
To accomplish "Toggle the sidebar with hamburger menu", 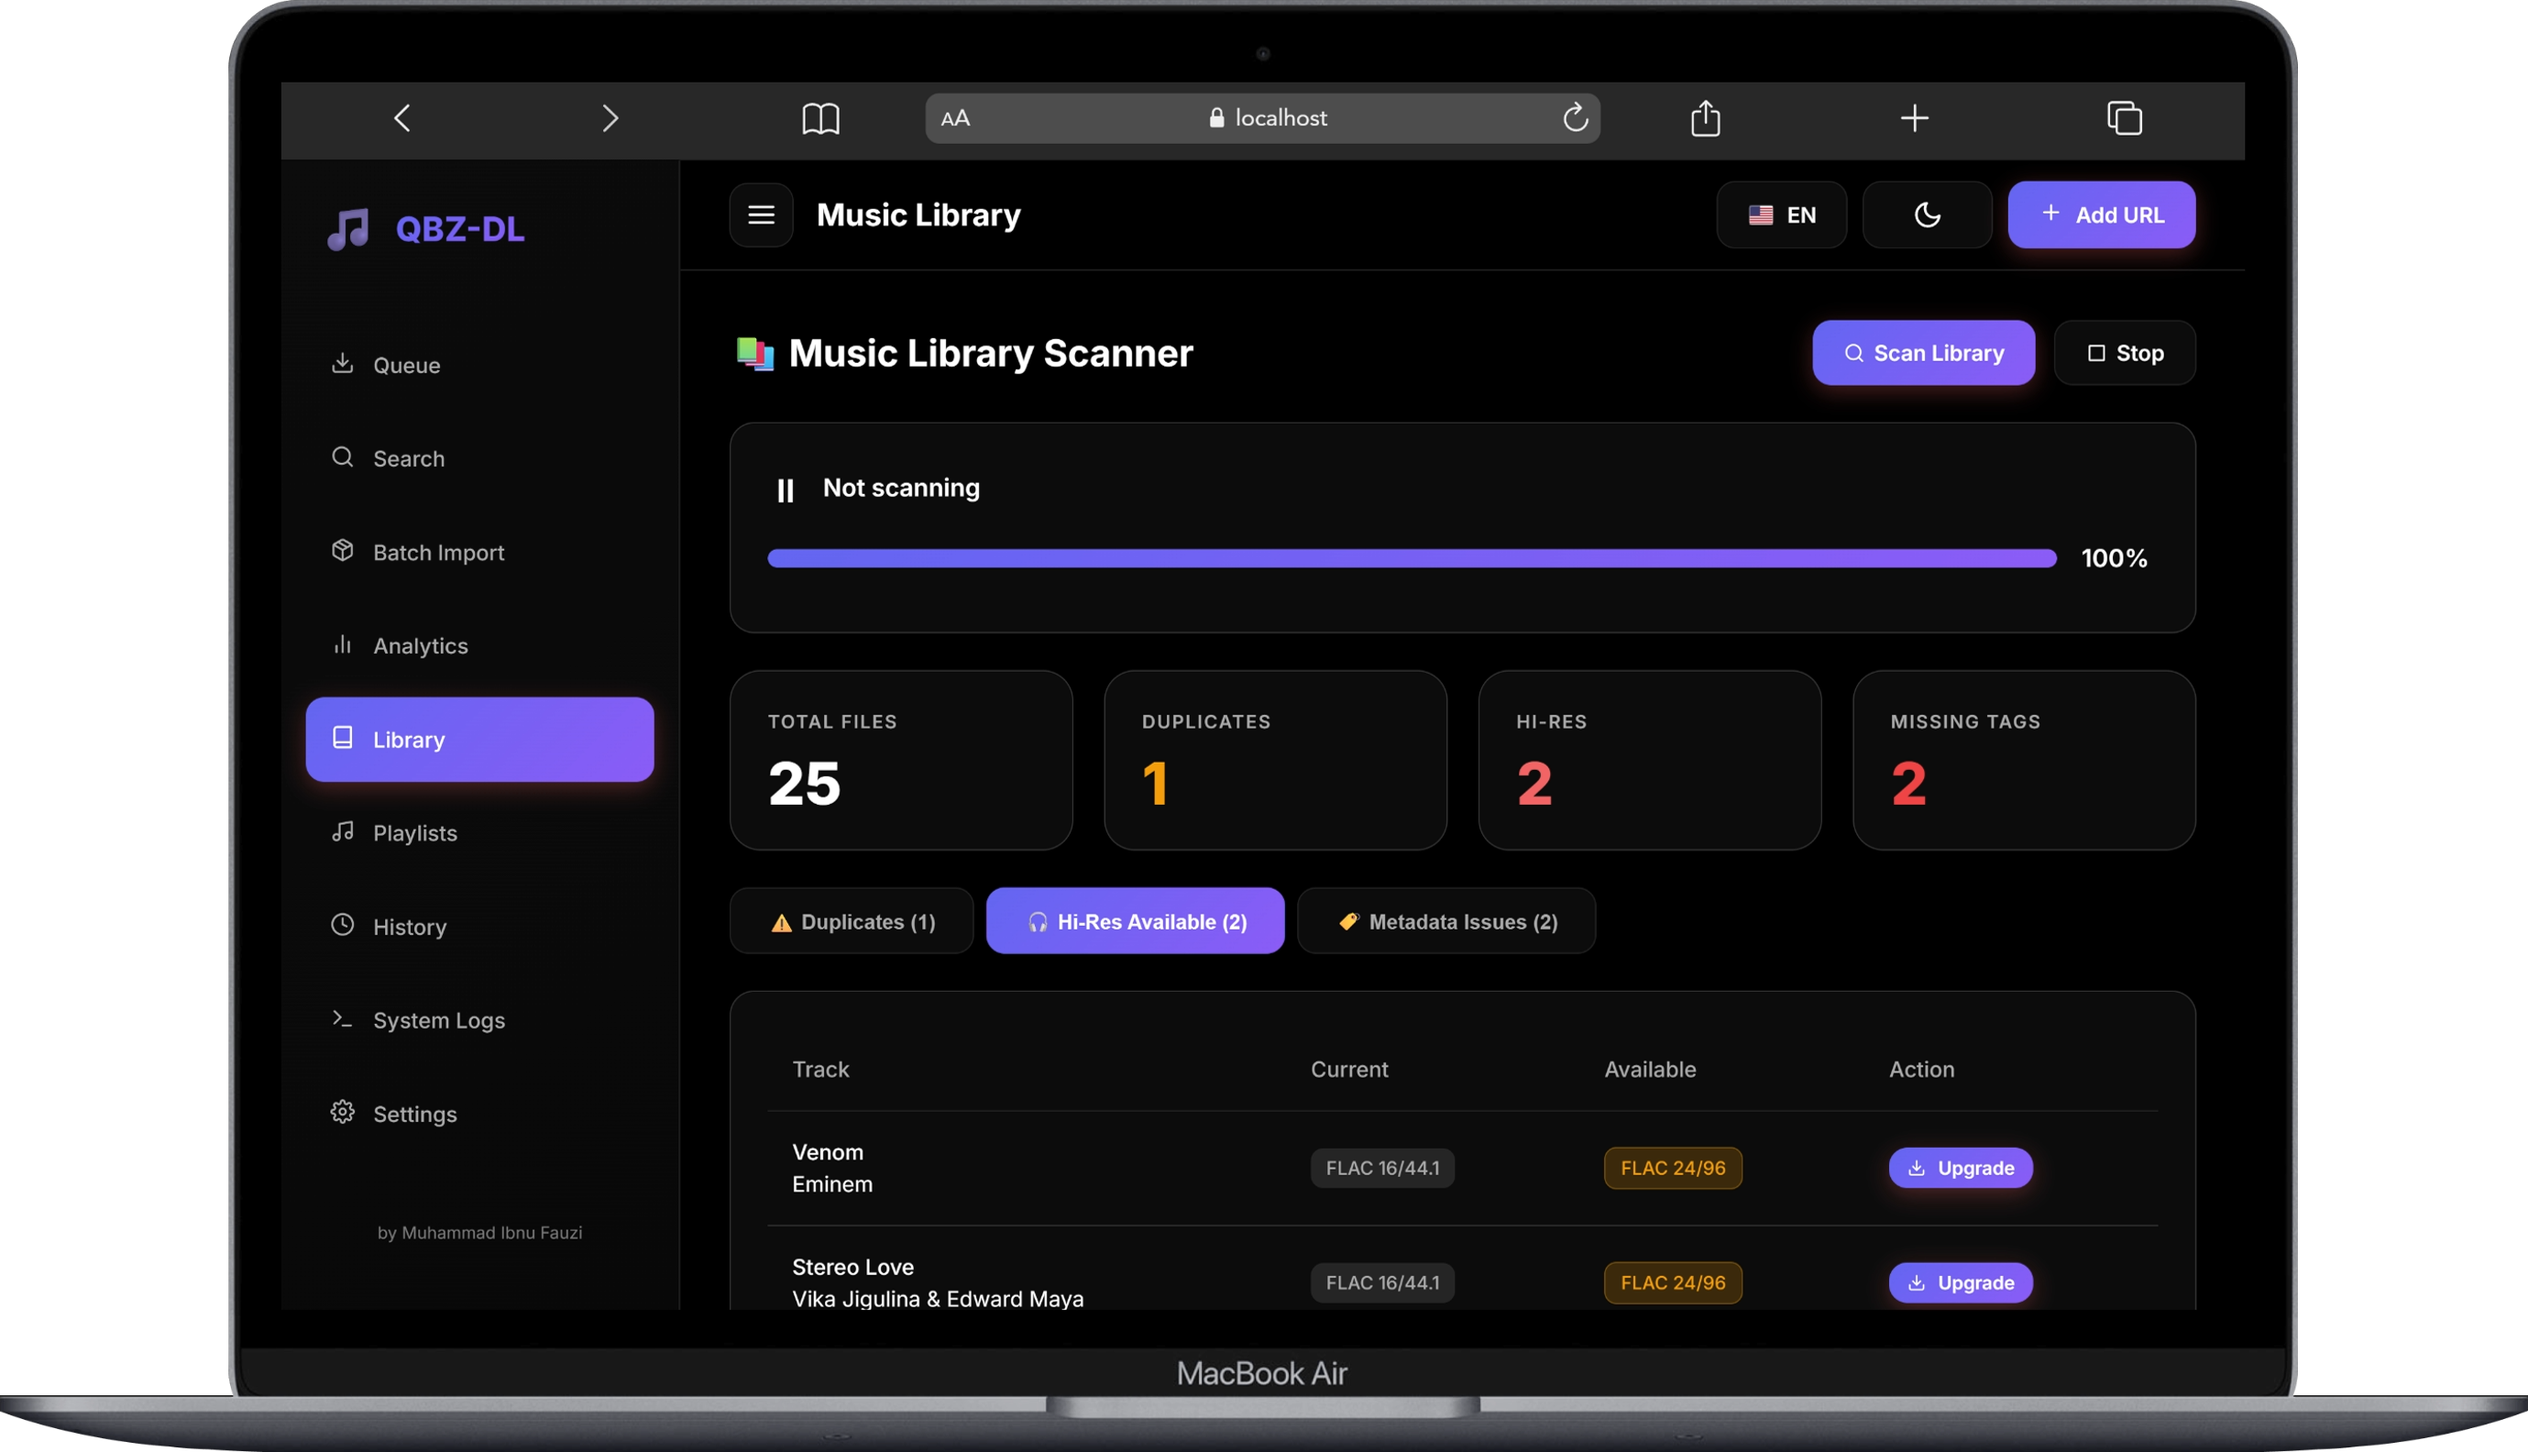I will 762,215.
